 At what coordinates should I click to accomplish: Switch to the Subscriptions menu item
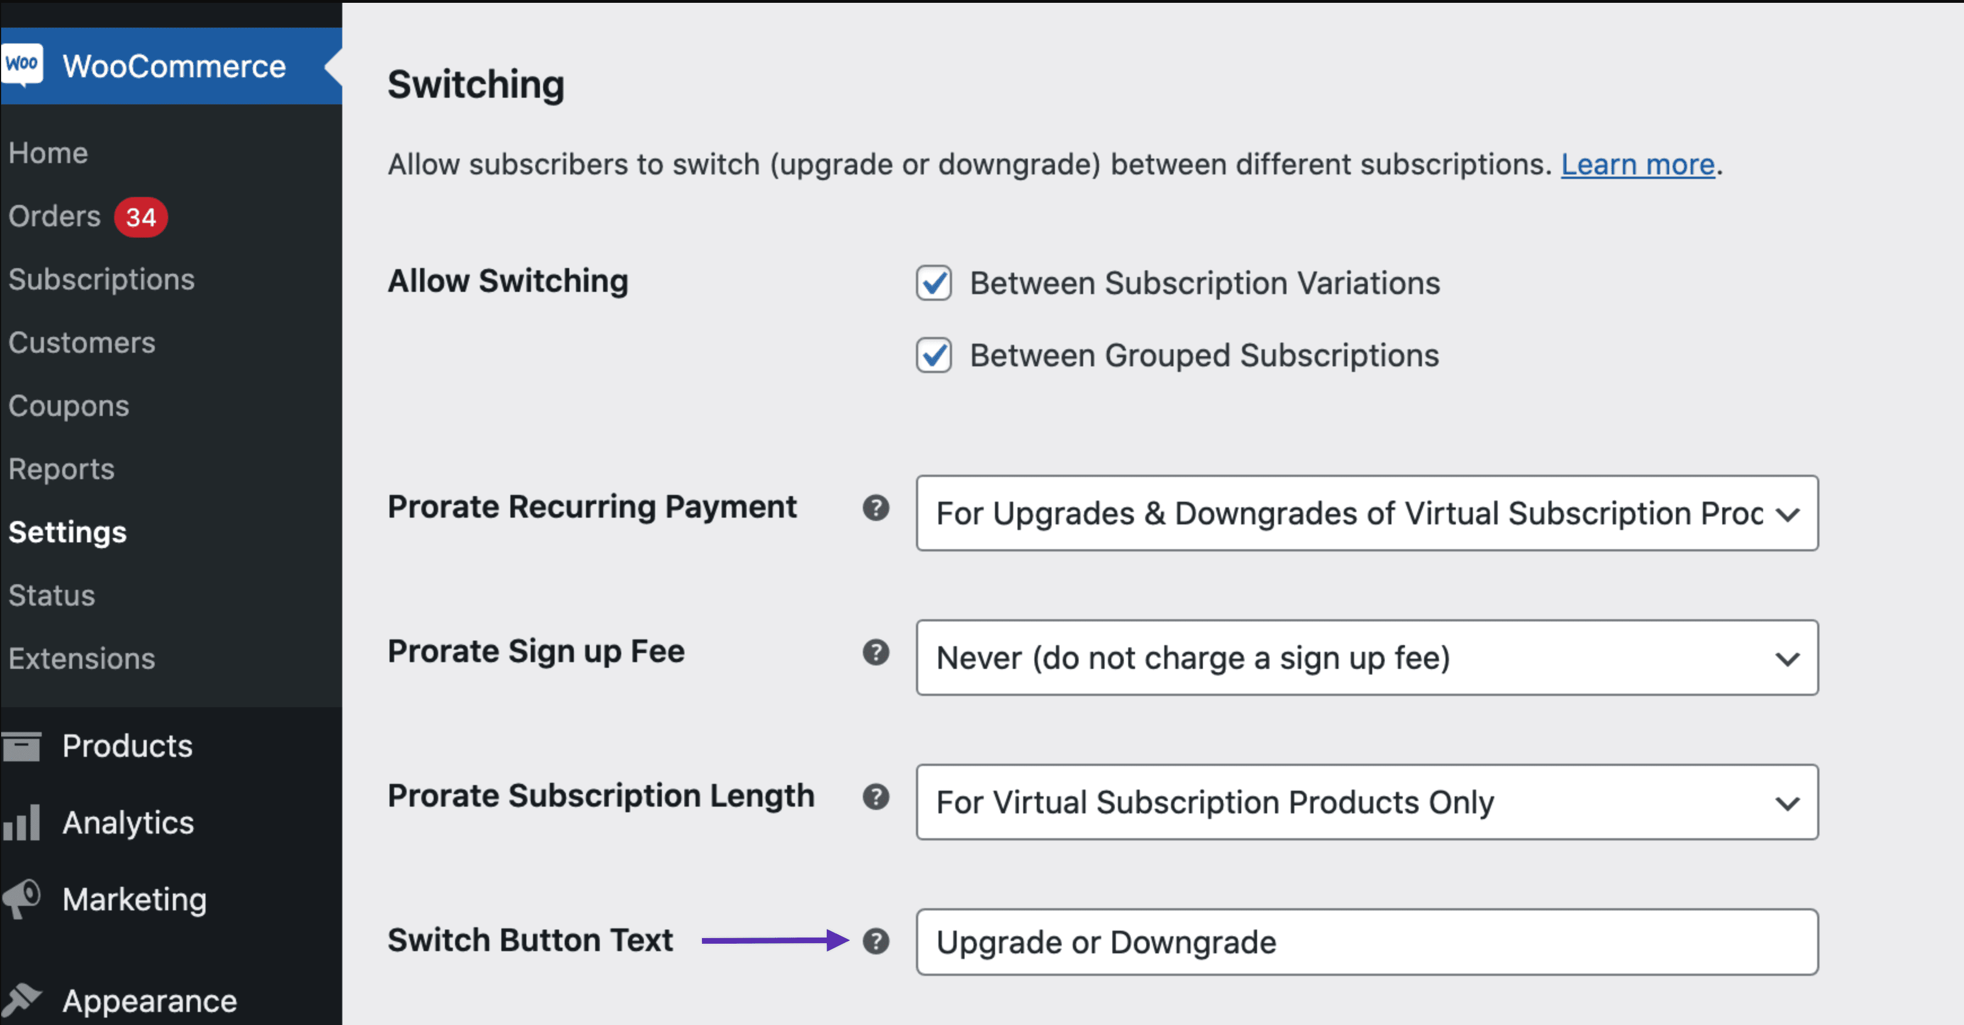(102, 279)
